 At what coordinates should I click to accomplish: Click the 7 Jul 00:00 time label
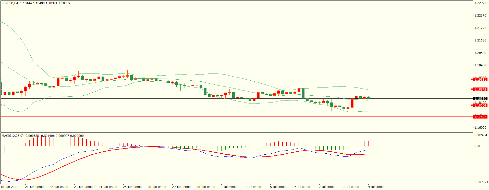point(327,187)
